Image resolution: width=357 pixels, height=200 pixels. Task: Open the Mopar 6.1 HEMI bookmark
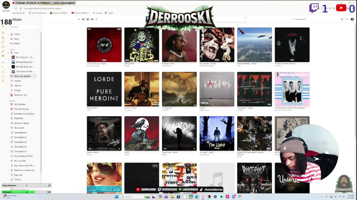(59, 13)
